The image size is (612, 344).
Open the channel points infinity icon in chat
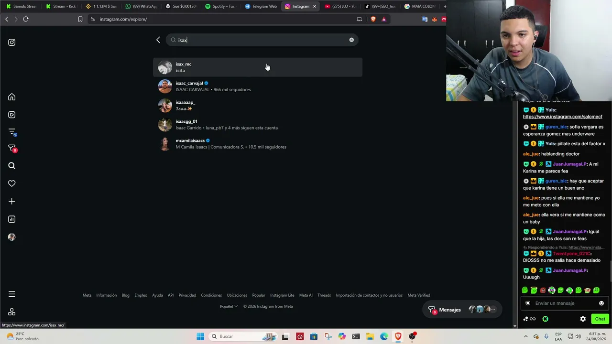(x=529, y=319)
